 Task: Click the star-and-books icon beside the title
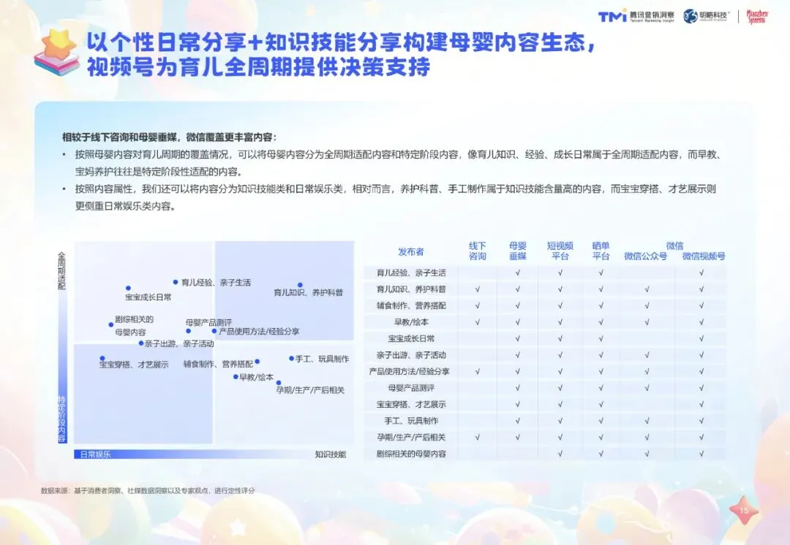click(x=58, y=53)
